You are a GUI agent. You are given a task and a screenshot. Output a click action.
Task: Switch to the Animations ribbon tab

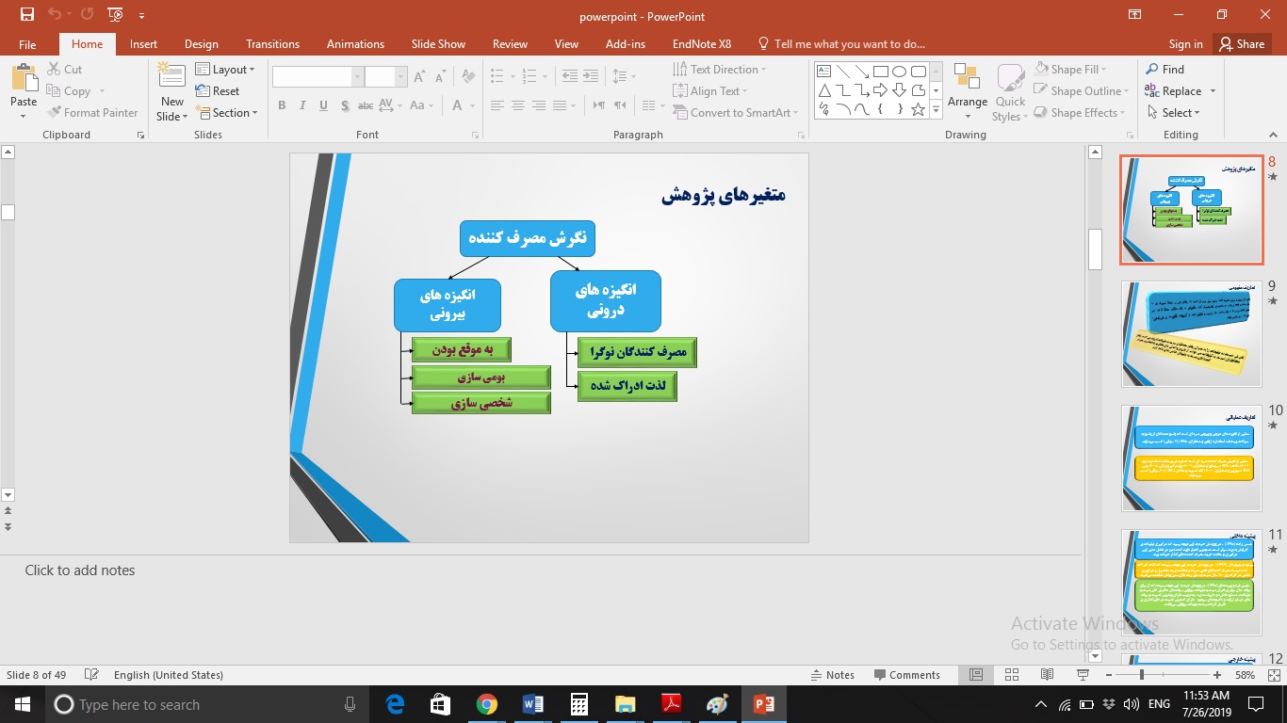(x=355, y=43)
